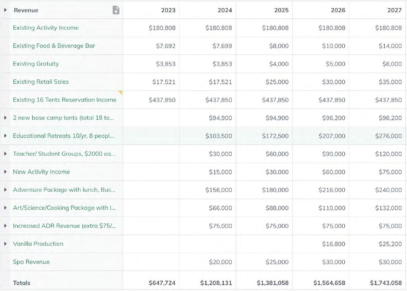This screenshot has width=407, height=291.
Task: Expand the Increased ADR Revenue row
Action: tap(6, 226)
